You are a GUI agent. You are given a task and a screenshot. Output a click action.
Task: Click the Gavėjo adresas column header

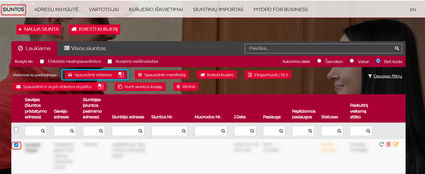[61, 114]
